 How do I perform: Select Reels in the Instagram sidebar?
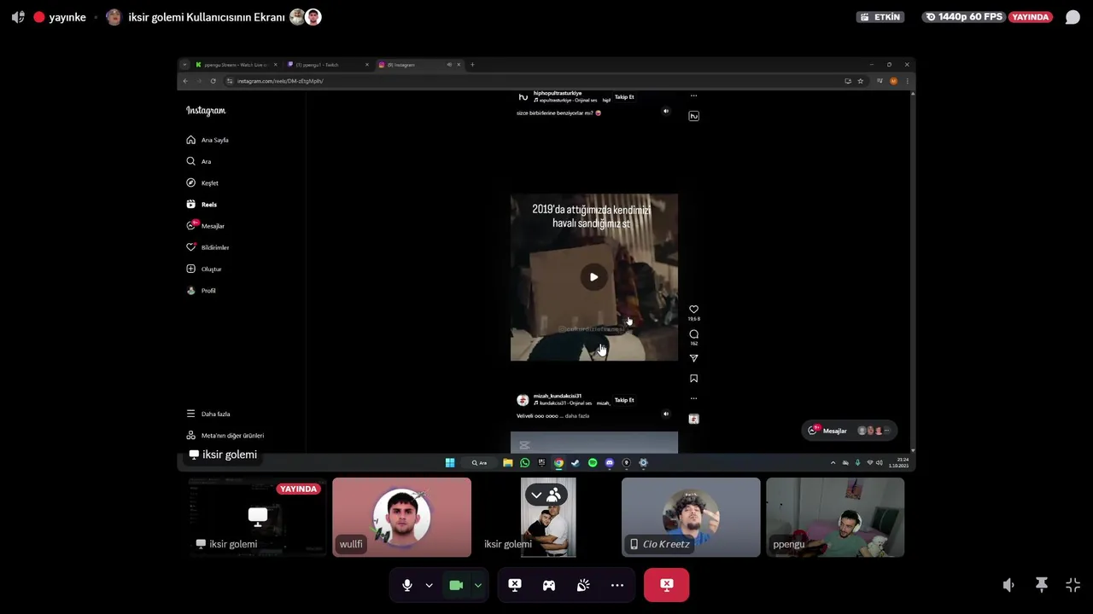[x=202, y=205]
